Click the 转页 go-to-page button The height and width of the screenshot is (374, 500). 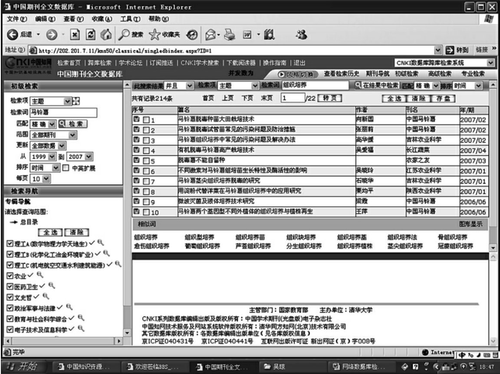click(330, 98)
